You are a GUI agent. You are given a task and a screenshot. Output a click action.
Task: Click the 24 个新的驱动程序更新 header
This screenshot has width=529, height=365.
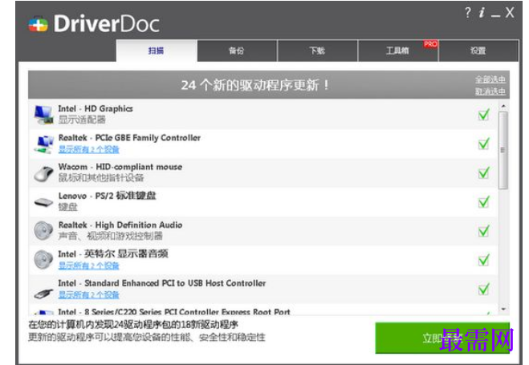(x=255, y=85)
